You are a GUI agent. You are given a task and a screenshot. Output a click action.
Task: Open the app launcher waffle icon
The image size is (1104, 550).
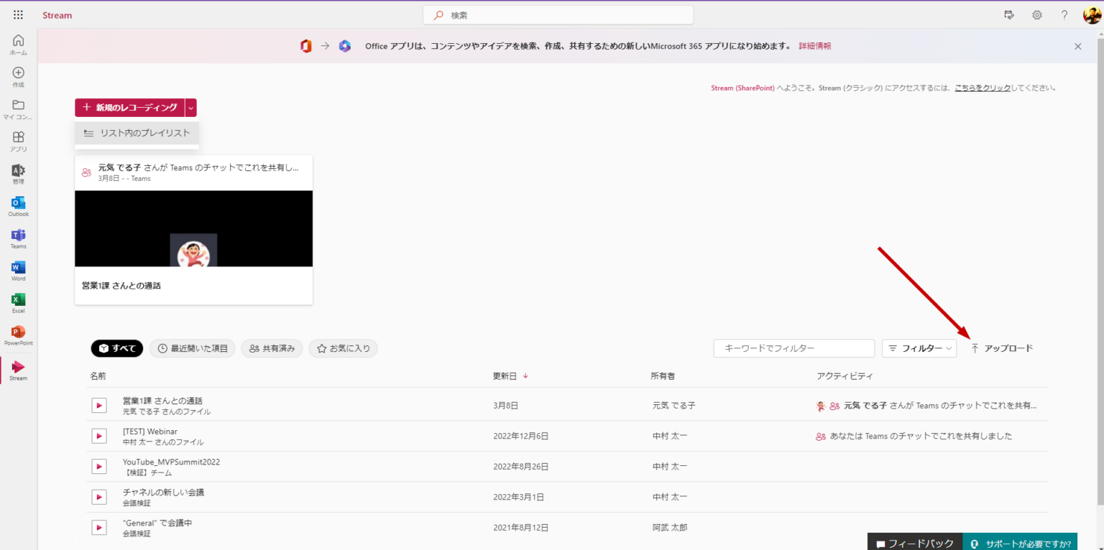pyautogui.click(x=18, y=15)
